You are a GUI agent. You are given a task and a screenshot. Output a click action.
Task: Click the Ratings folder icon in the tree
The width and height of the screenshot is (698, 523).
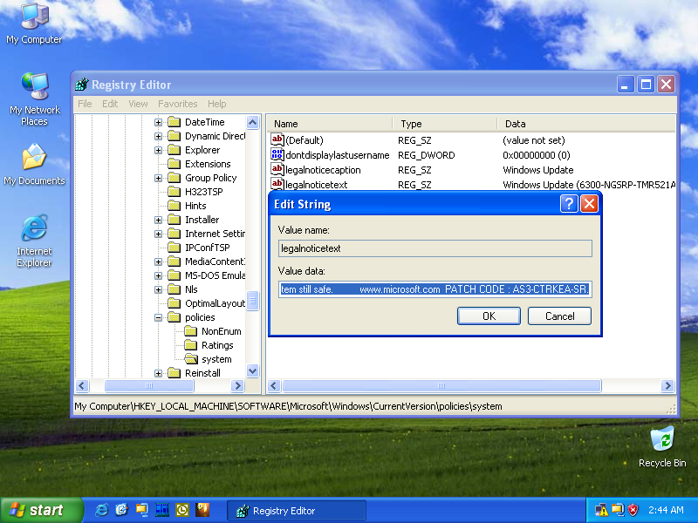(x=191, y=345)
